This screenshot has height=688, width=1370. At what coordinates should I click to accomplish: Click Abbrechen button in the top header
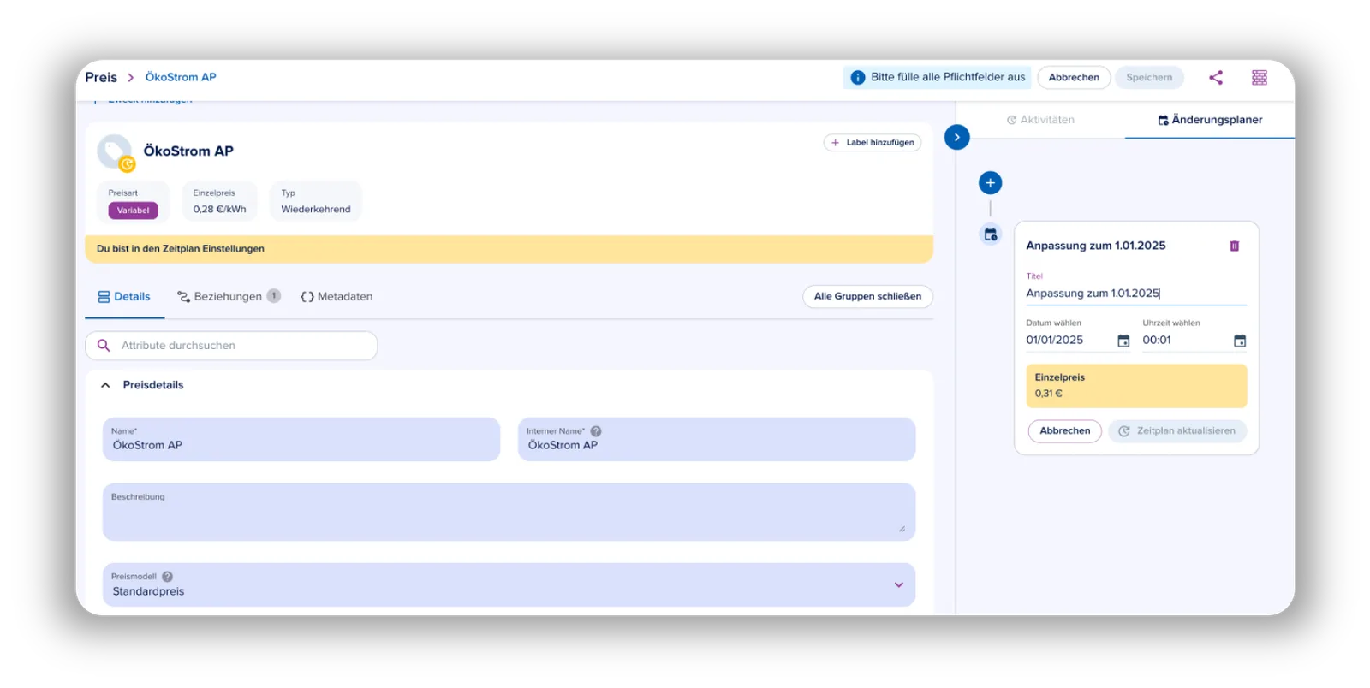coord(1074,78)
